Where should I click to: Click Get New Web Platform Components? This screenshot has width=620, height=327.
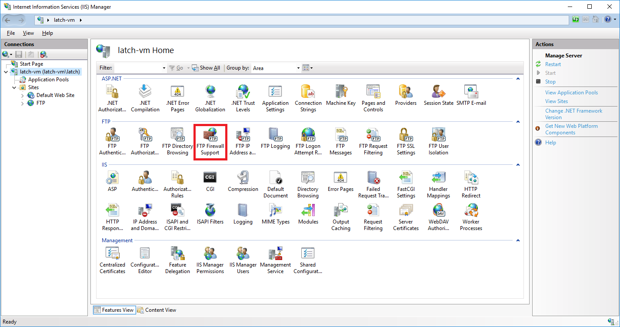[x=571, y=129]
